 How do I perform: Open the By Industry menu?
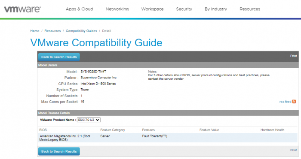pyautogui.click(x=216, y=9)
